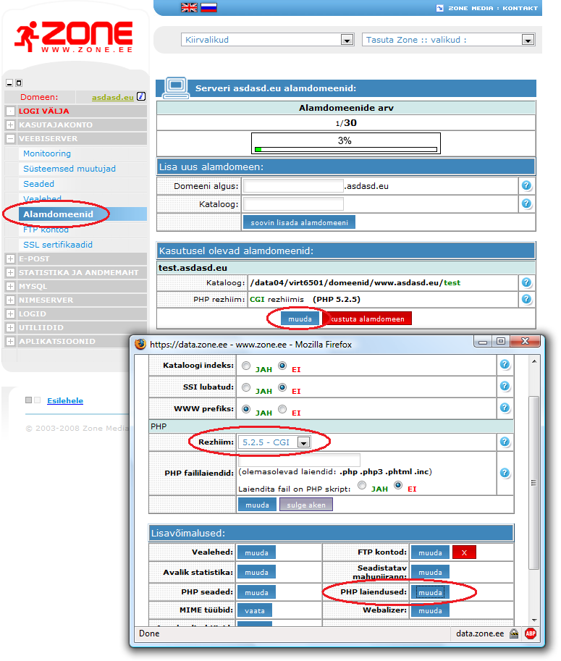Collapse the VEEBISERVER menu section
Screen dimensions: 561x661
click(x=11, y=139)
